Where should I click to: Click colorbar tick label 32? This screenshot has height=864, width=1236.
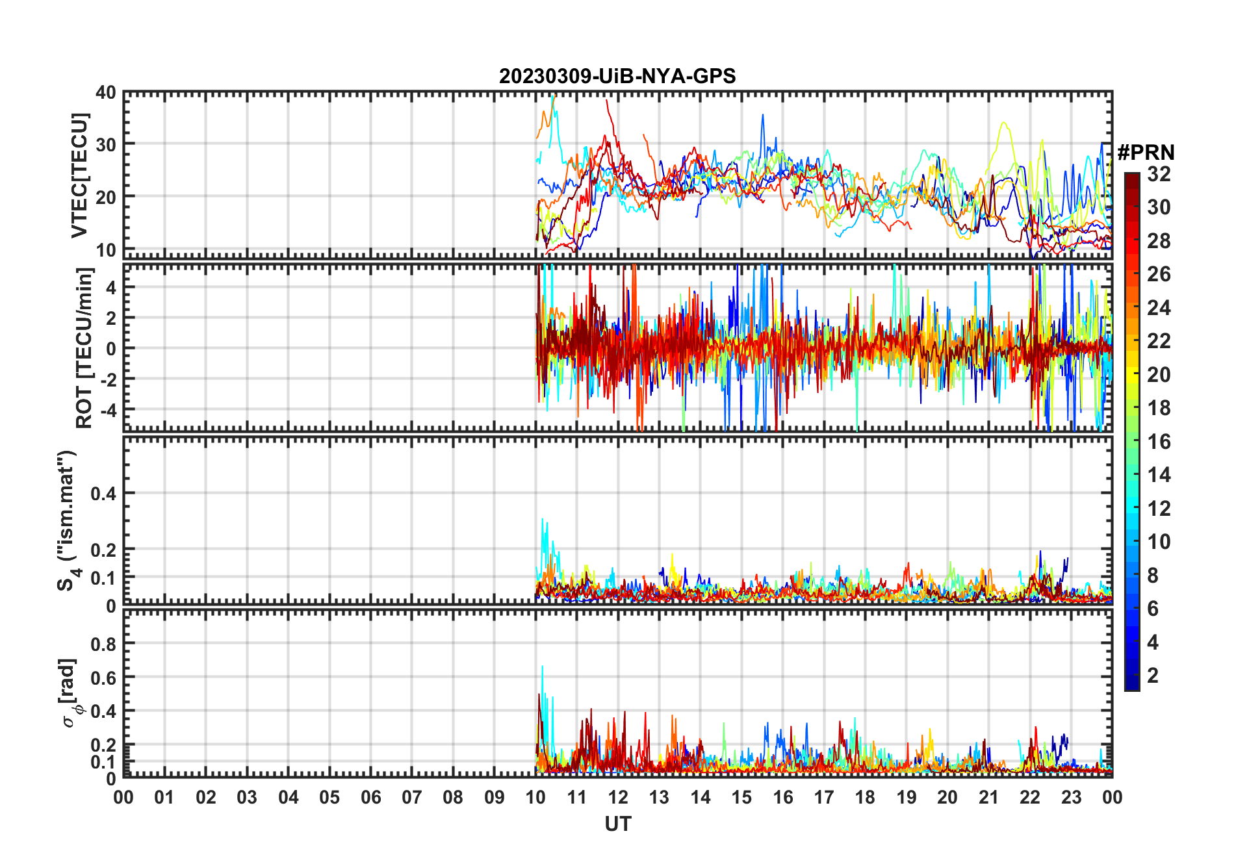point(1159,174)
